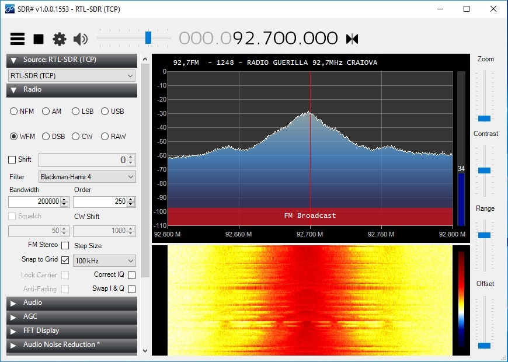Open the 100 kHz Step Size dropdown
The image size is (508, 362).
tap(105, 260)
